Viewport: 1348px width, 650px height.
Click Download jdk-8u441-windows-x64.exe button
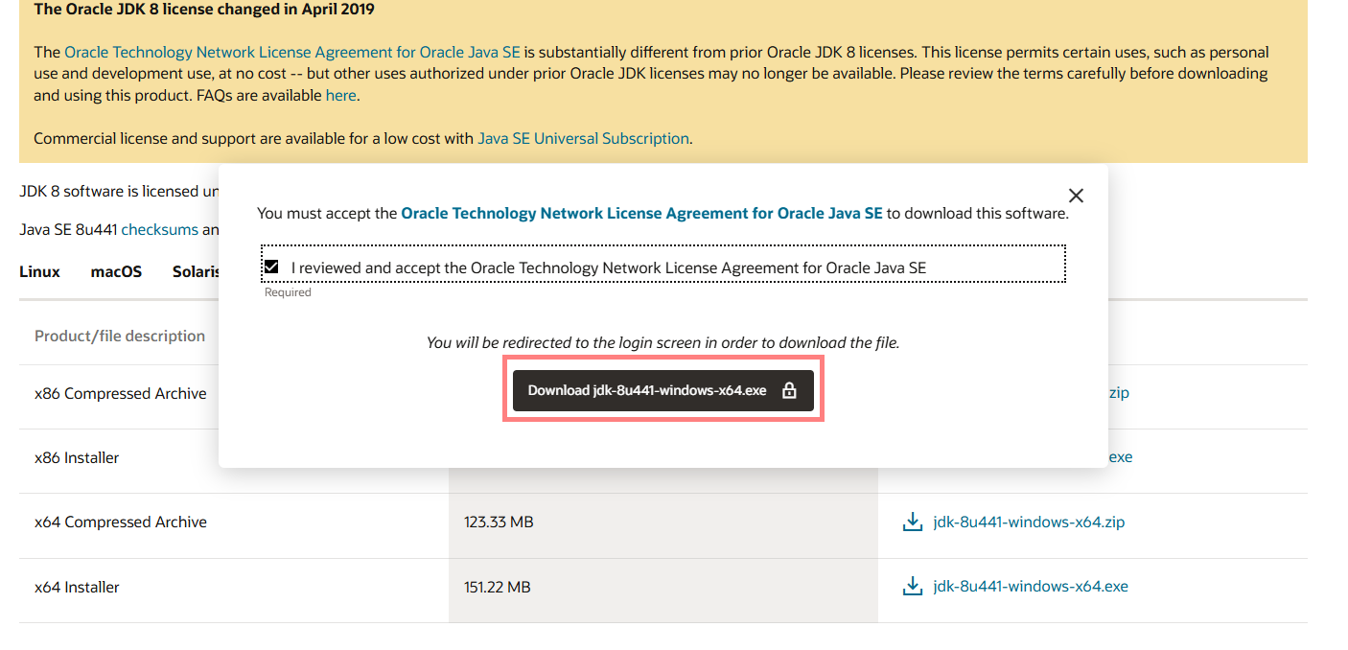663,391
